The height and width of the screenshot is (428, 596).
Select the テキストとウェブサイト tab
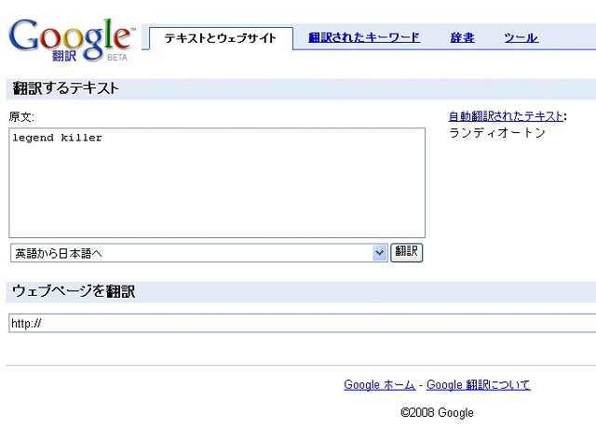click(x=221, y=38)
